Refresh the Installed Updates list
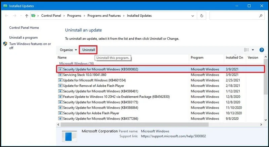This screenshot has height=147, width=269. click(x=201, y=16)
